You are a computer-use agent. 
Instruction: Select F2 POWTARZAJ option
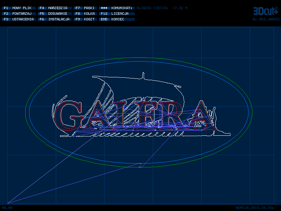pyautogui.click(x=19, y=14)
